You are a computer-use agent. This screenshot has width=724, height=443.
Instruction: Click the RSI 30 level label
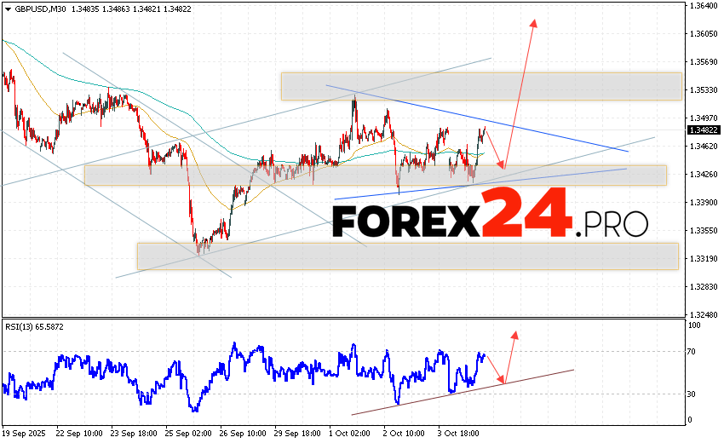click(694, 394)
